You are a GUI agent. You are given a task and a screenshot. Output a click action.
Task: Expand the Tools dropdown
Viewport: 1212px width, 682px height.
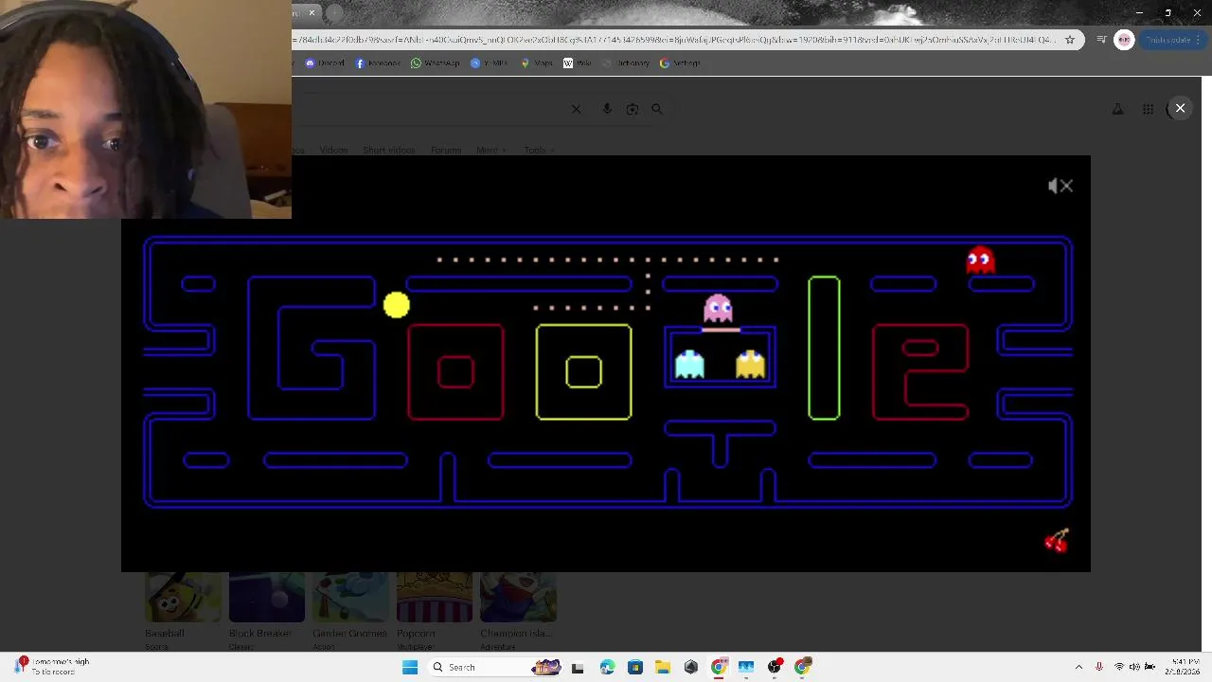(539, 150)
